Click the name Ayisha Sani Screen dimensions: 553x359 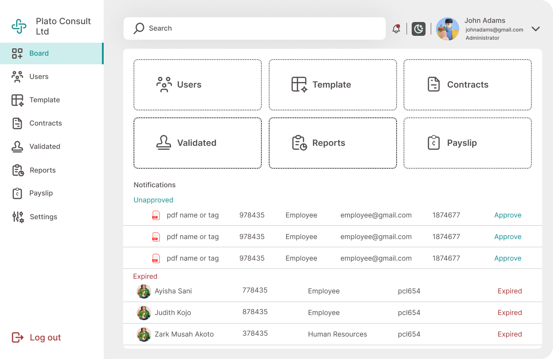pyautogui.click(x=173, y=291)
